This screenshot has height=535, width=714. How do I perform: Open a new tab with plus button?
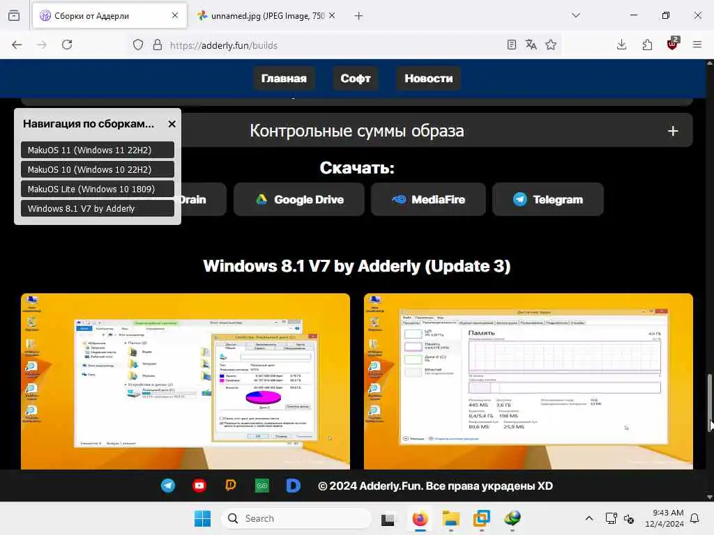359,16
